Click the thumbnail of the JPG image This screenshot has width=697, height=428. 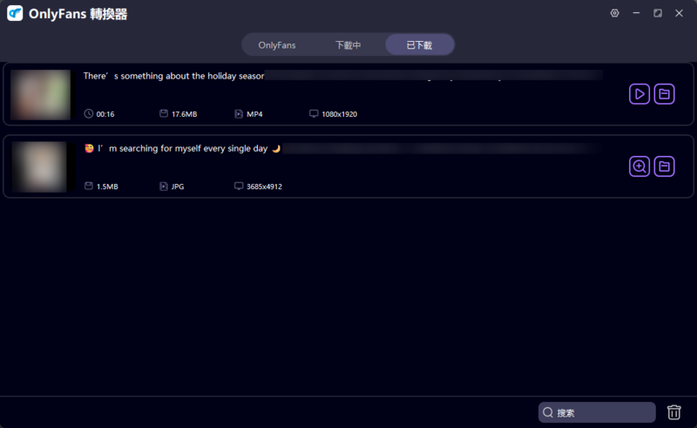[x=40, y=166]
